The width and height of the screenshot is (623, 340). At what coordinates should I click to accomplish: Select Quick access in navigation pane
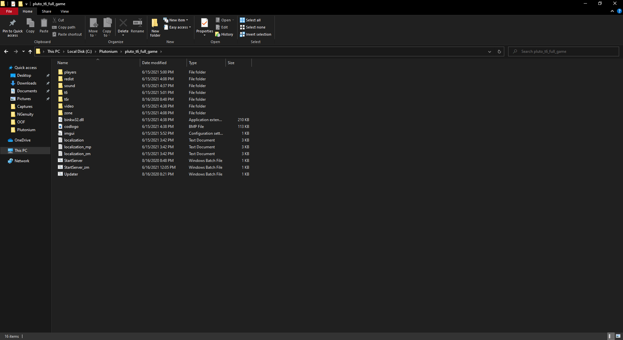[25, 68]
